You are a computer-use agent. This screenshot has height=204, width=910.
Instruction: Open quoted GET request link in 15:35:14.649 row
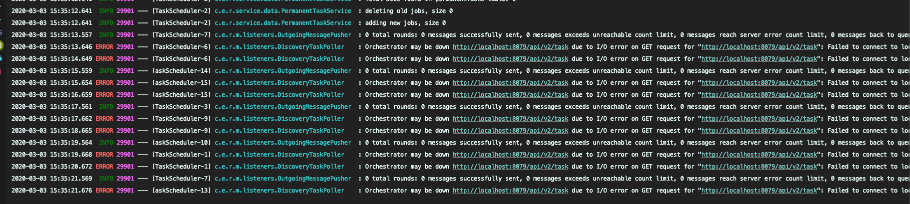(x=759, y=59)
